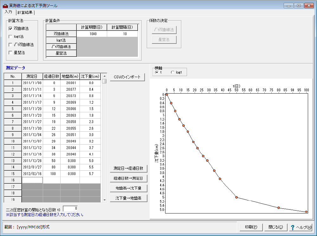
Task: Select date cell 2012/02/16
Action: click(x=32, y=174)
